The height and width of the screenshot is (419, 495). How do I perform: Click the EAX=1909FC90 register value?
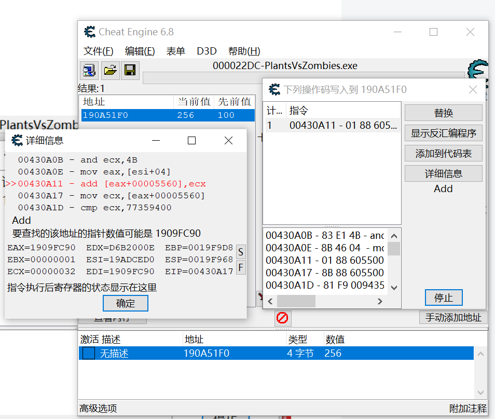click(42, 248)
